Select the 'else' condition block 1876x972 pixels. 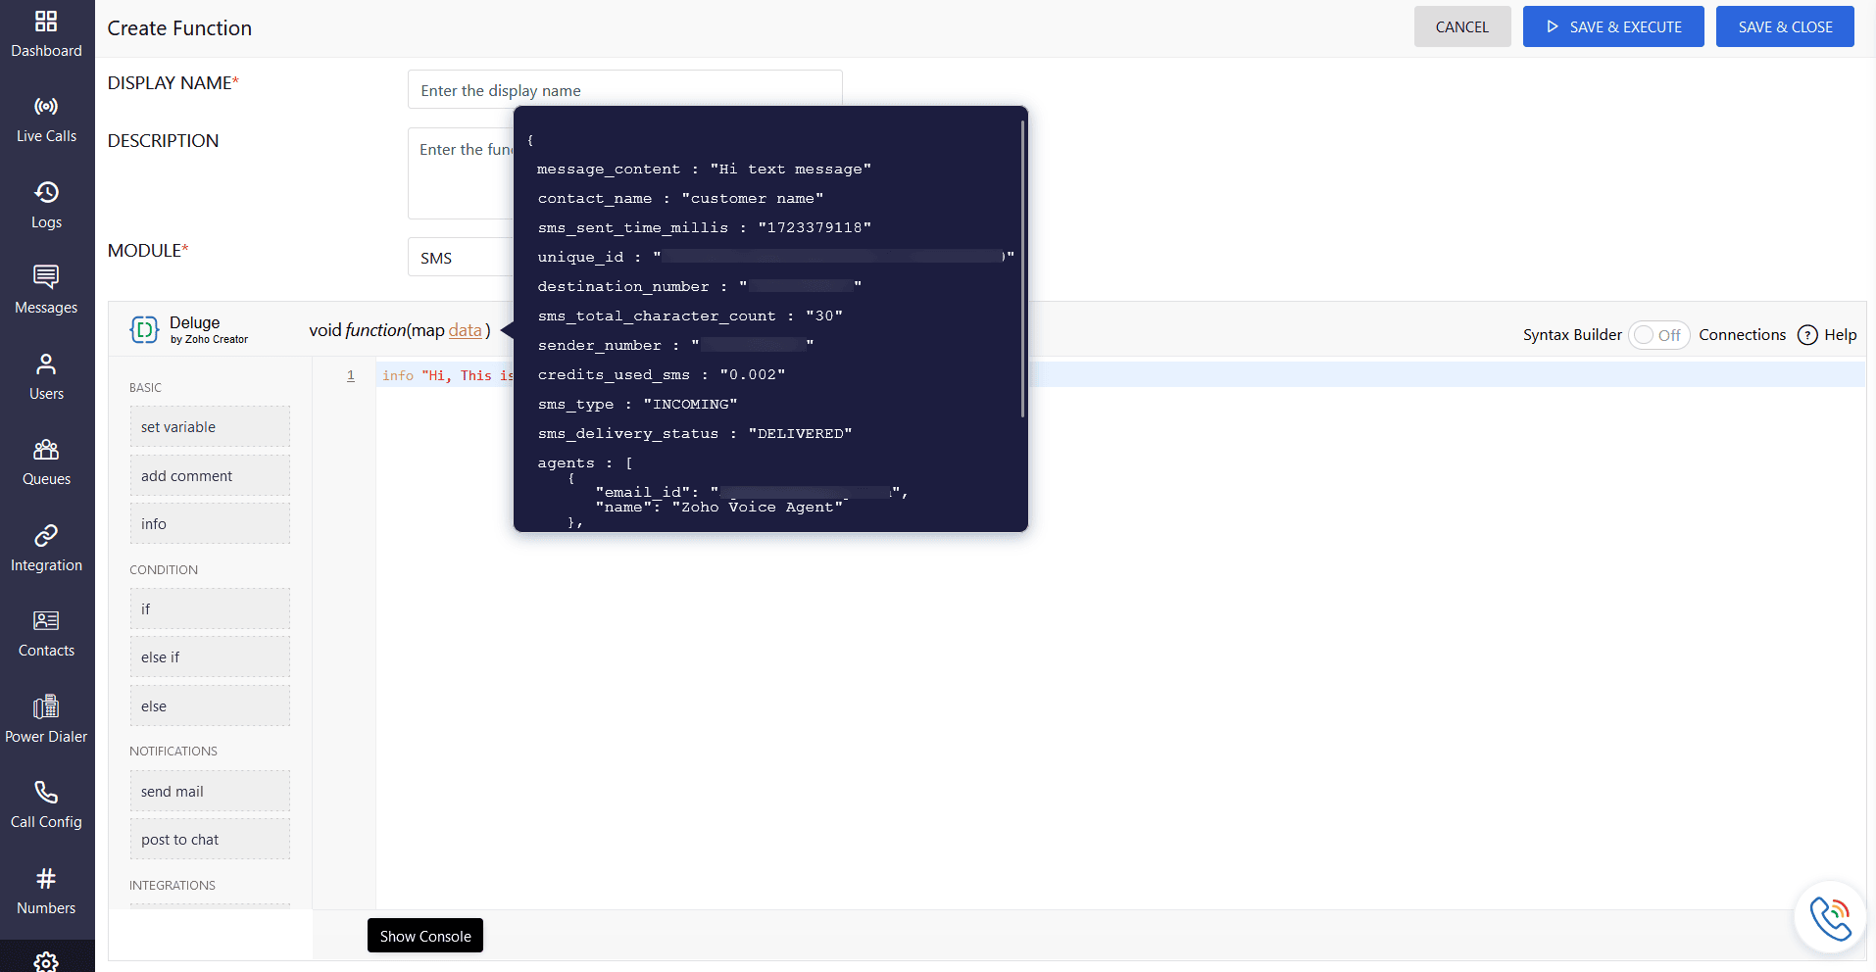tap(210, 705)
